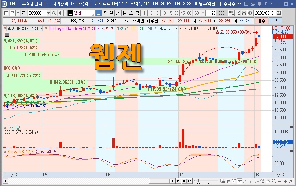Click the stop replay button
Image resolution: width=297 pixels, height=186 pixels.
click(x=184, y=181)
